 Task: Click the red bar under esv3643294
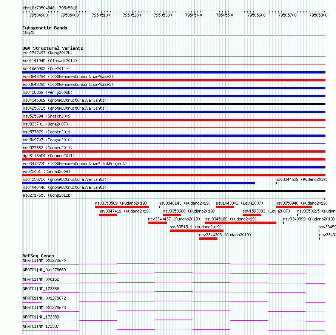tap(174, 80)
